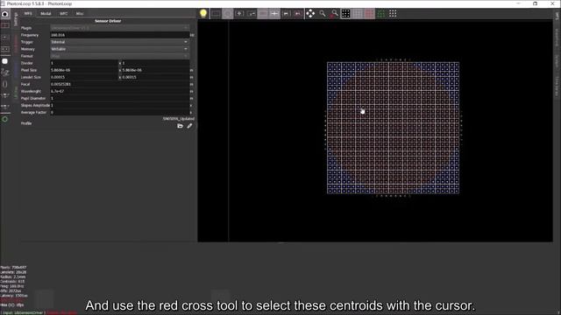Select the grey magnifier zoom tool

click(x=323, y=14)
